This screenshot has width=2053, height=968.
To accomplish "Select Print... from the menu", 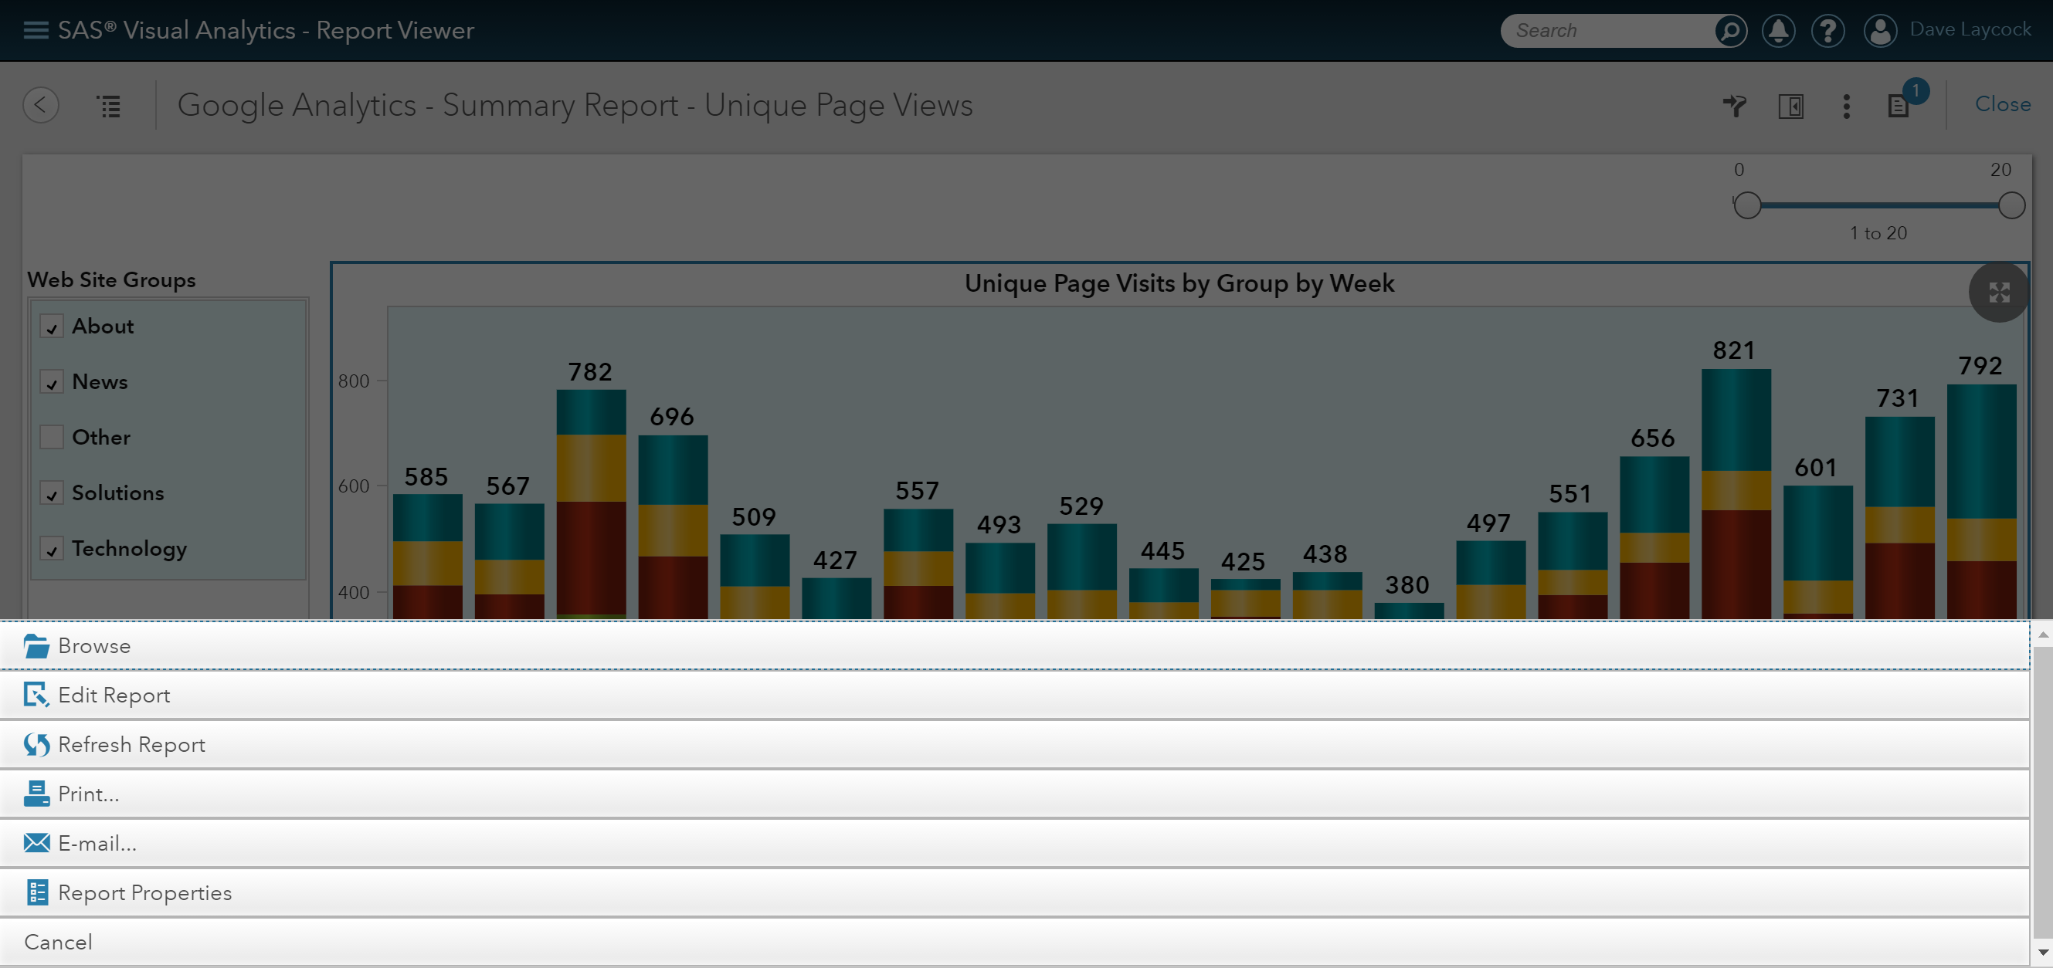I will 1013,794.
